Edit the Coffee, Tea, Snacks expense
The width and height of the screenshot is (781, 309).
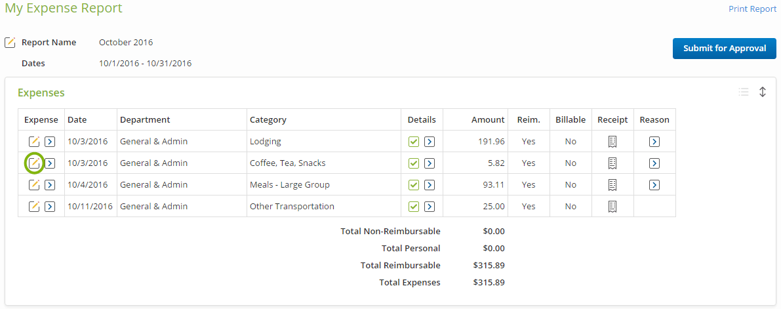pyautogui.click(x=34, y=163)
